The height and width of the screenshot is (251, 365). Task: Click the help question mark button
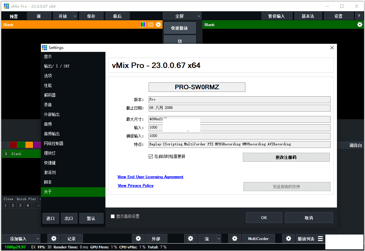(359, 16)
